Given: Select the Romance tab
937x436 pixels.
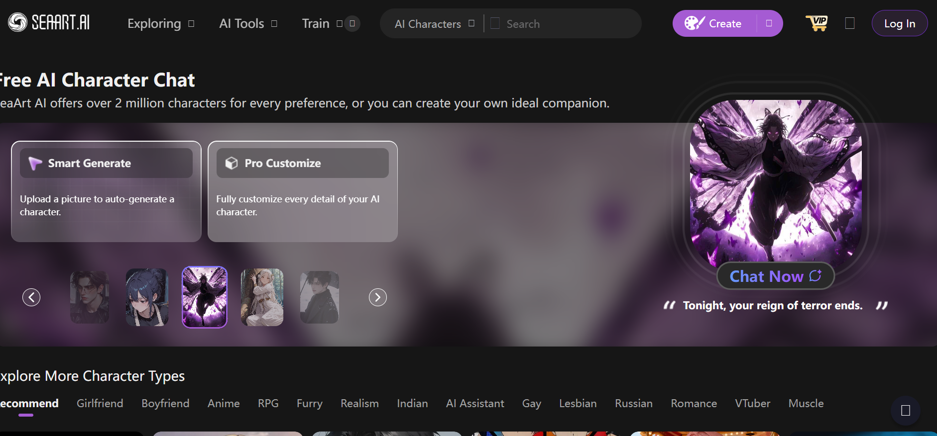Looking at the screenshot, I should click(x=694, y=404).
